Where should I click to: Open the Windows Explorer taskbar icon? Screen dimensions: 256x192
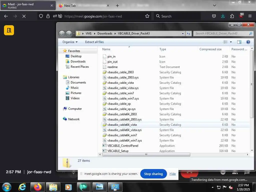click(53, 187)
